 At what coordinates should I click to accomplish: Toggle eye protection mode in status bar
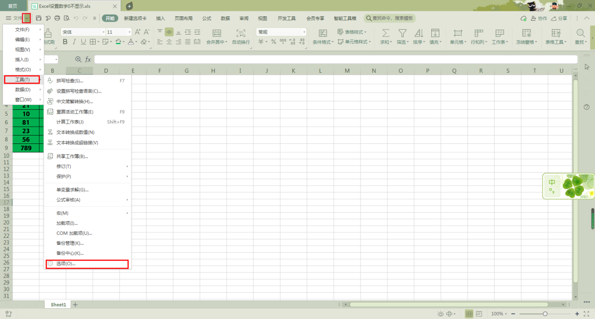(x=441, y=314)
